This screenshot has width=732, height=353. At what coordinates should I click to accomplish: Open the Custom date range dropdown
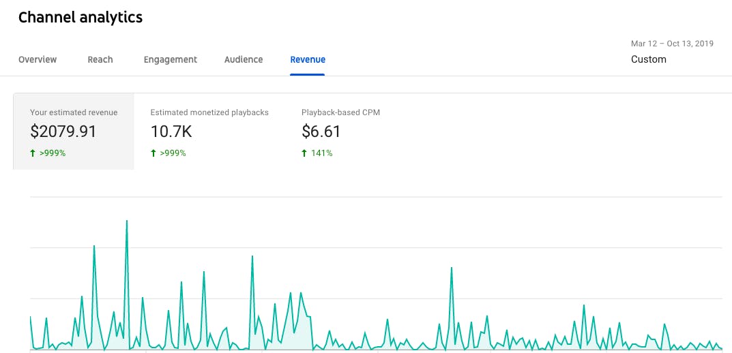pyautogui.click(x=672, y=52)
